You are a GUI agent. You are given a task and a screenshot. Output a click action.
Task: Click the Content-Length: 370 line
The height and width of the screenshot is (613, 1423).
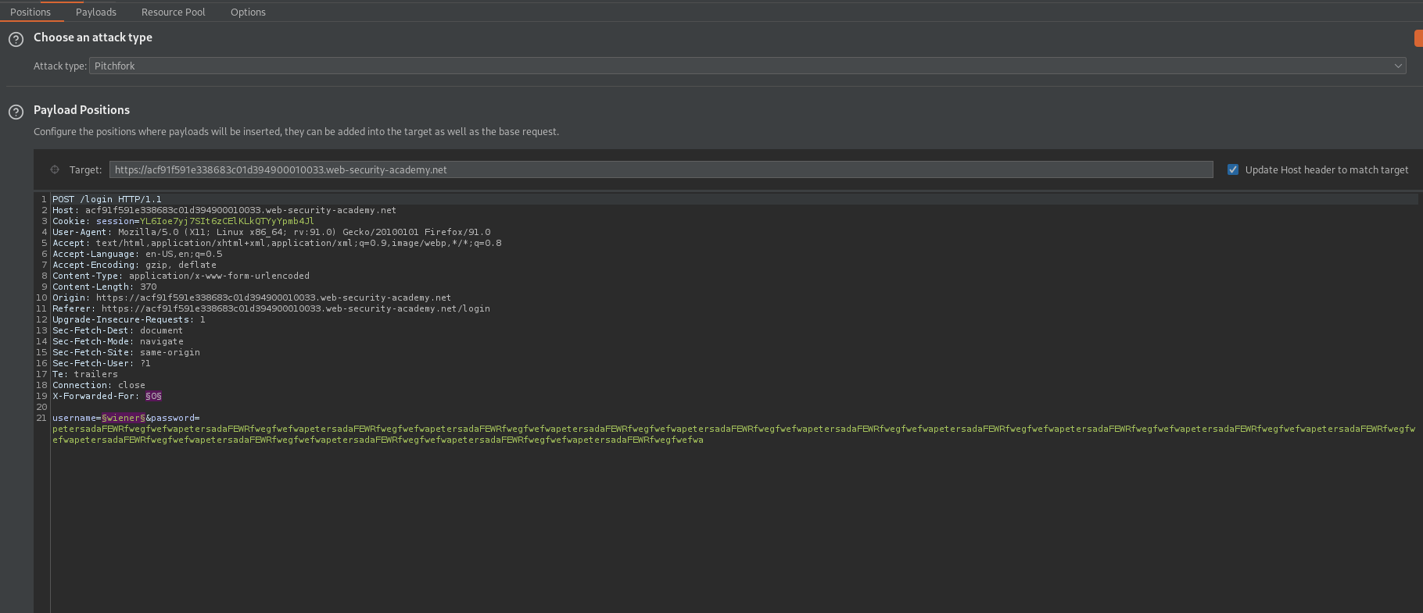(x=105, y=287)
